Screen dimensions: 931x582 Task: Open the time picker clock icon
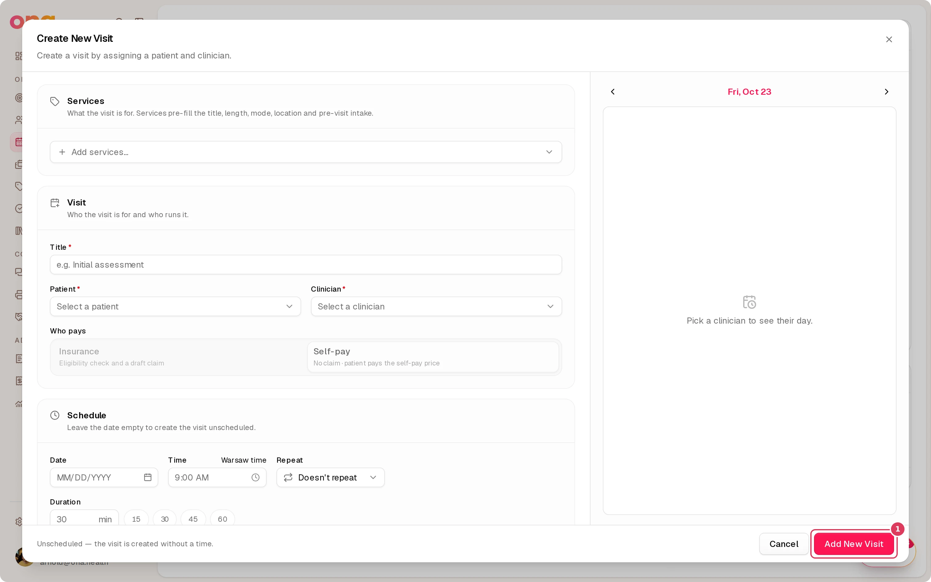(256, 477)
